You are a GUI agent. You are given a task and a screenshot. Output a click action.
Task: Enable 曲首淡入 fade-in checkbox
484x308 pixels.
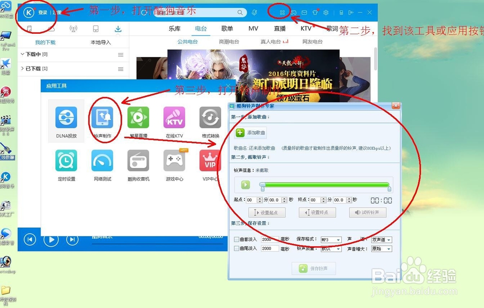(237, 239)
